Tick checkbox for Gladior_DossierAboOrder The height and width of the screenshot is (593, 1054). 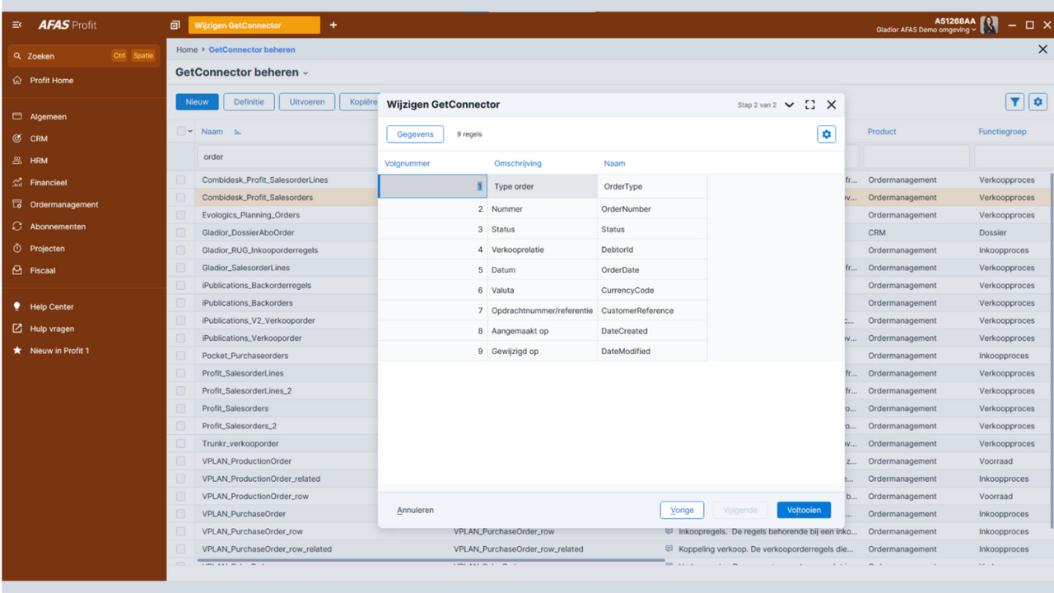pos(181,232)
